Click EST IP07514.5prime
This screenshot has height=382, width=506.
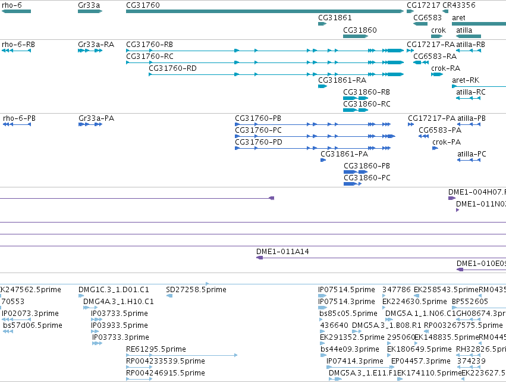[347, 290]
